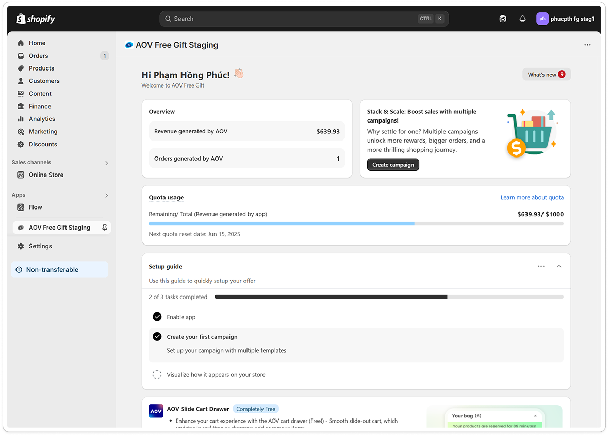609x436 pixels.
Task: Click the Analytics bar chart icon
Action: [x=21, y=119]
